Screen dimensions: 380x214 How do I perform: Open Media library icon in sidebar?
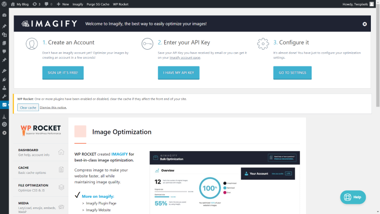(x=4, y=34)
